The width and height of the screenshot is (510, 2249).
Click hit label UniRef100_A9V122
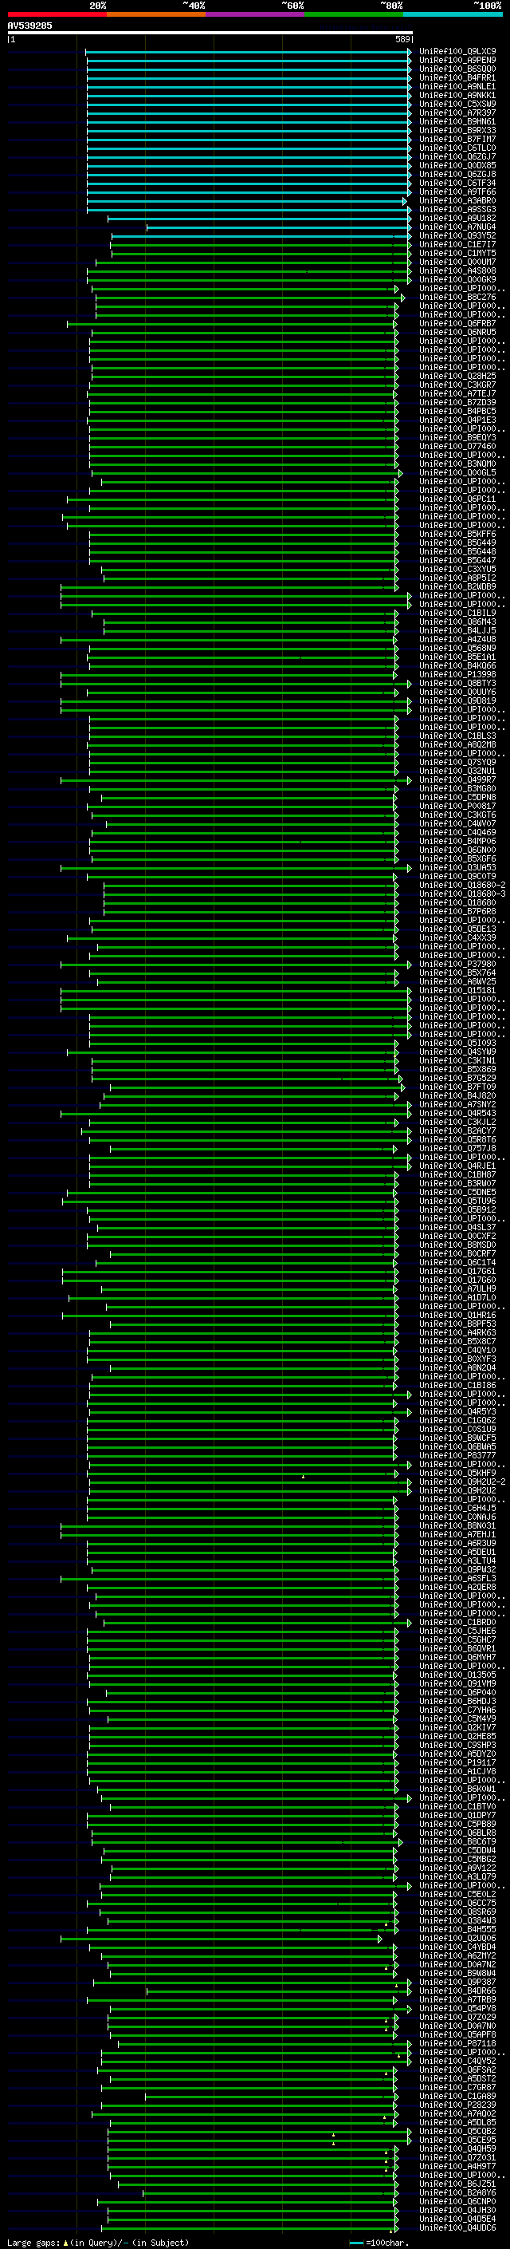pos(457,1868)
